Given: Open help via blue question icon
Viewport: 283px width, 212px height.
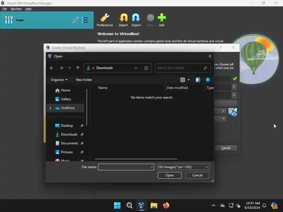Looking at the screenshot, I should [208, 80].
